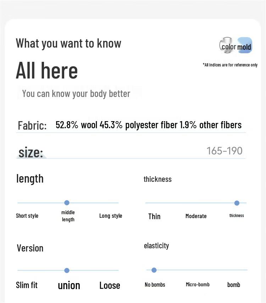Choose the Moderate thickness label
The image size is (266, 303).
[x=196, y=216]
